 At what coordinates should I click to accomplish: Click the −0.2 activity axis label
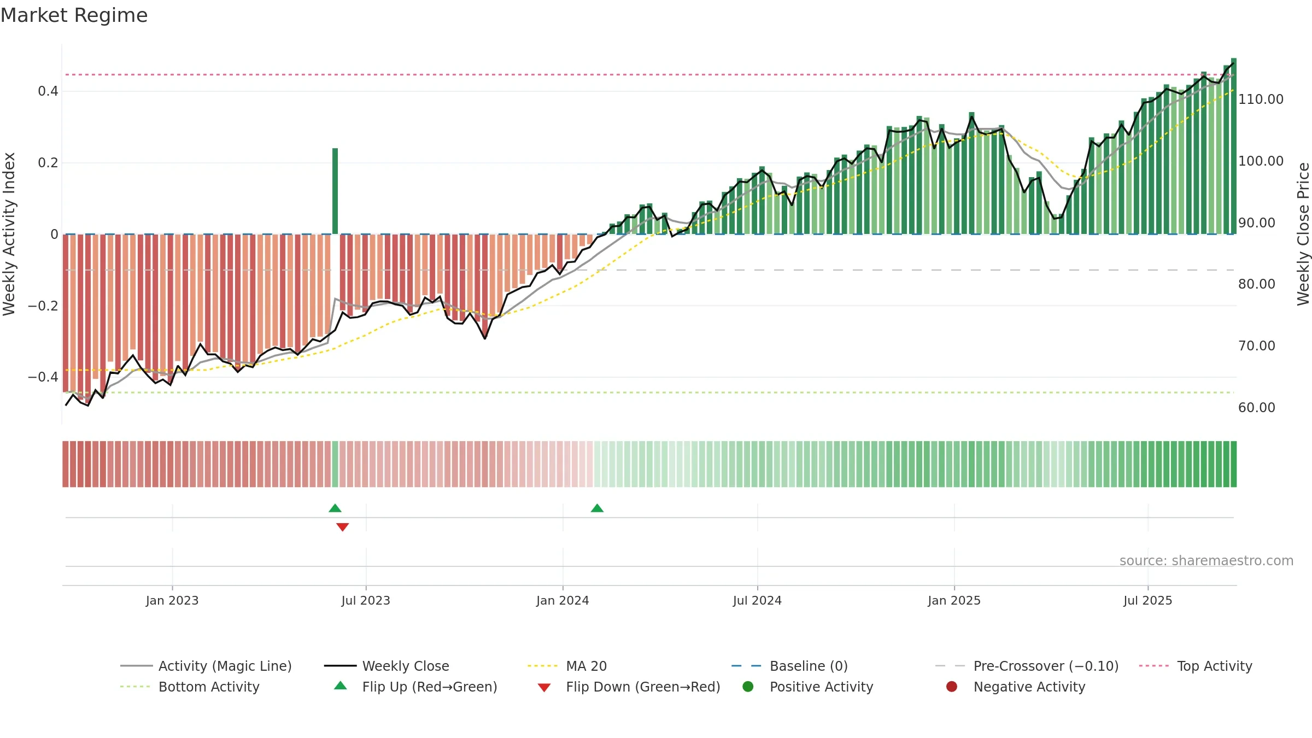point(43,306)
